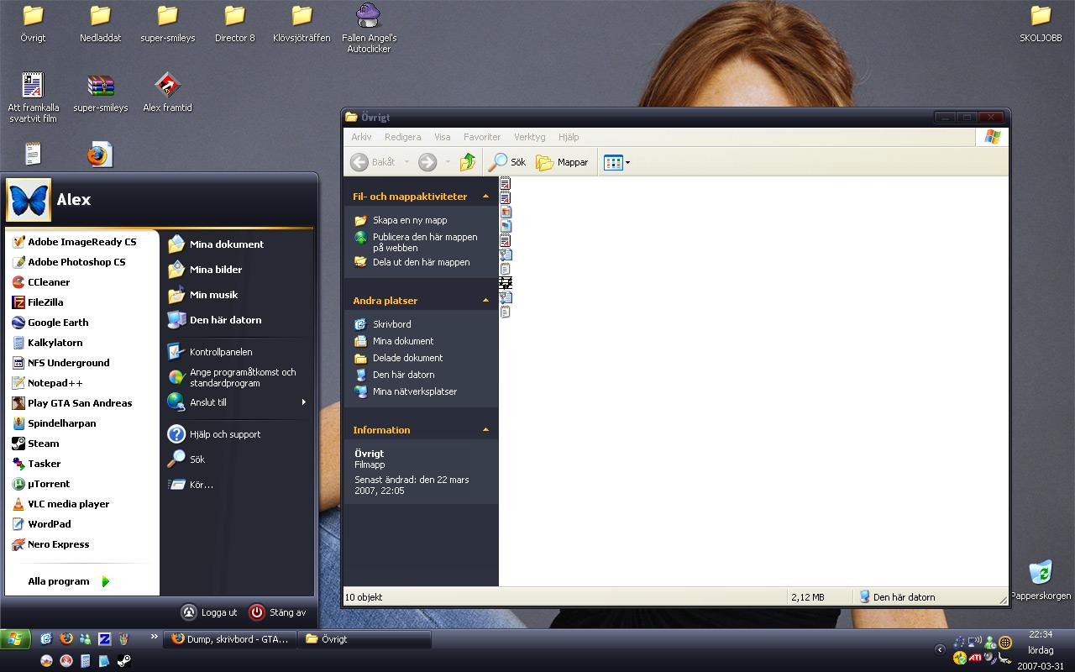The image size is (1075, 672).
Task: Click the Övrigt taskbar button
Action: point(365,639)
